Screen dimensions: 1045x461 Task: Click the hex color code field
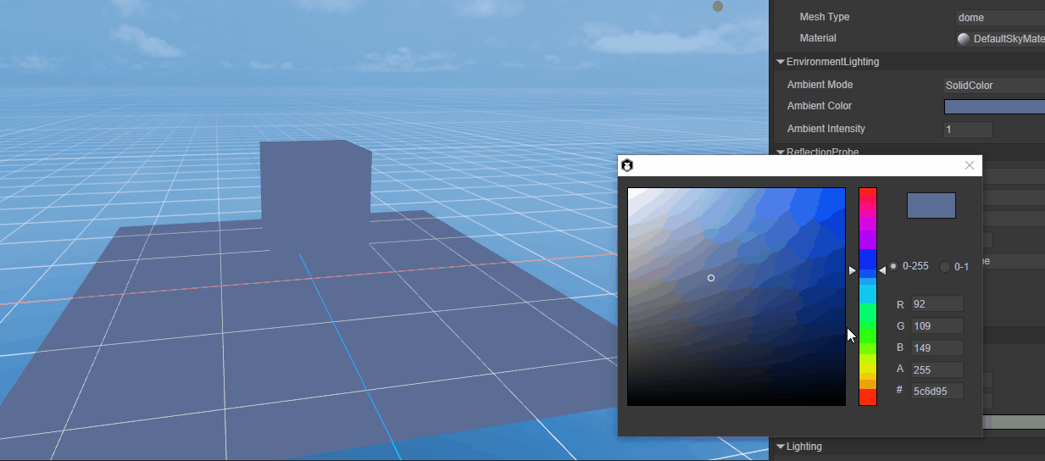(937, 391)
